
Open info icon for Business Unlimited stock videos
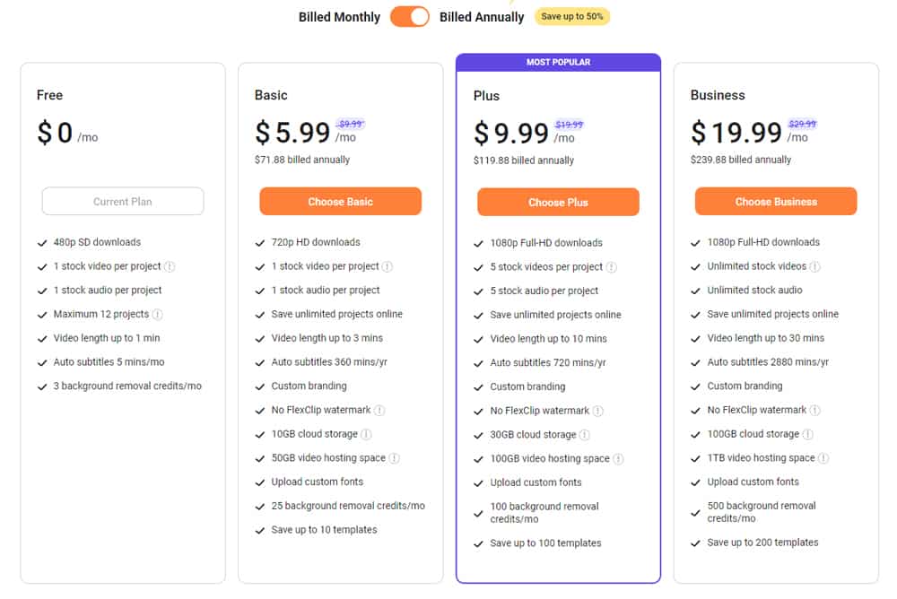coord(815,266)
